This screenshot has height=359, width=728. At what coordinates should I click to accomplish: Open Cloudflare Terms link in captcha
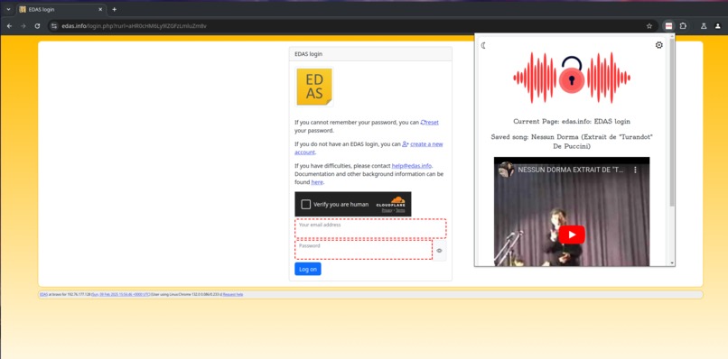point(400,210)
